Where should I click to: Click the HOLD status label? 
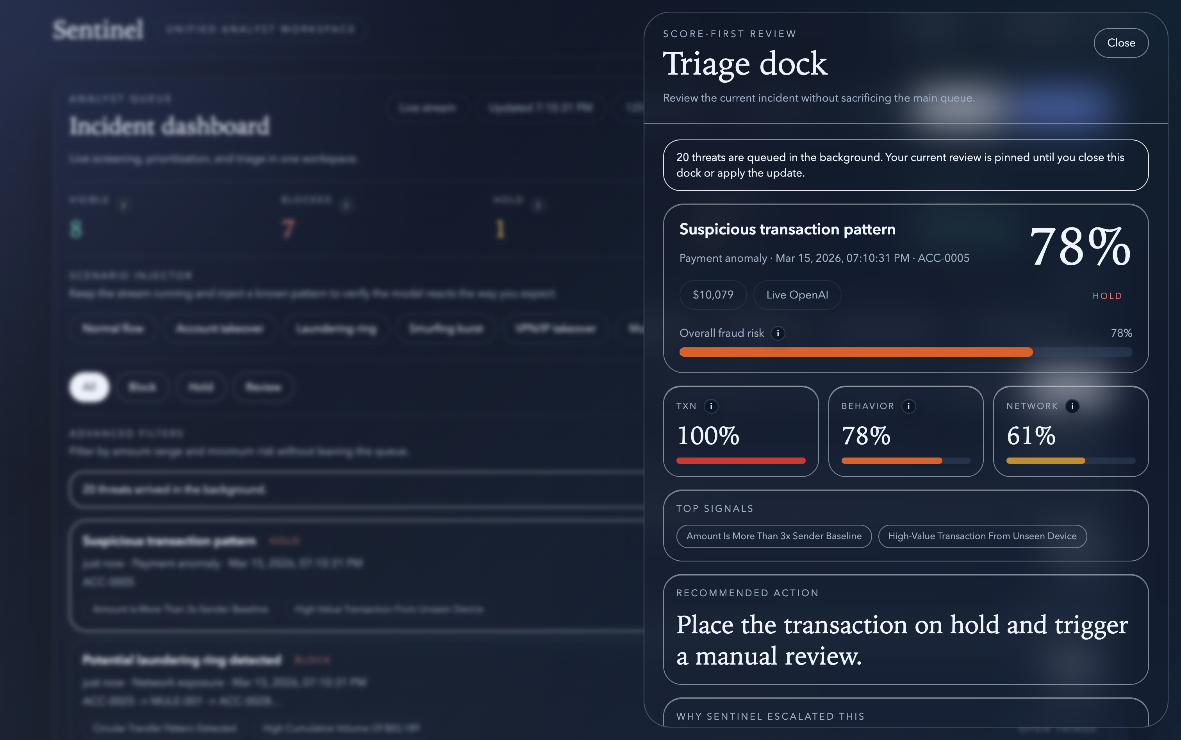pyautogui.click(x=1107, y=296)
